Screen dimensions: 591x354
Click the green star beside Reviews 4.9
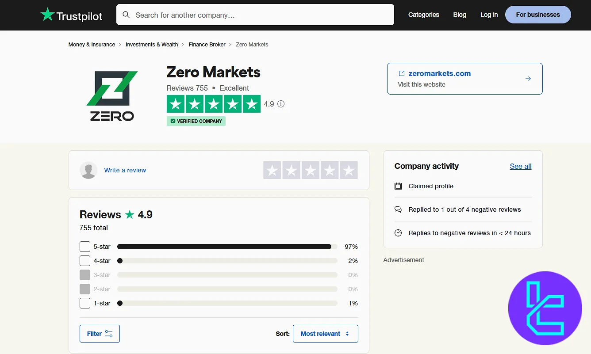click(x=130, y=215)
